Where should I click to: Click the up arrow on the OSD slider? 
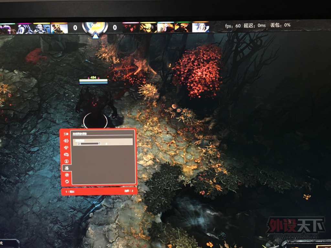[100, 144]
